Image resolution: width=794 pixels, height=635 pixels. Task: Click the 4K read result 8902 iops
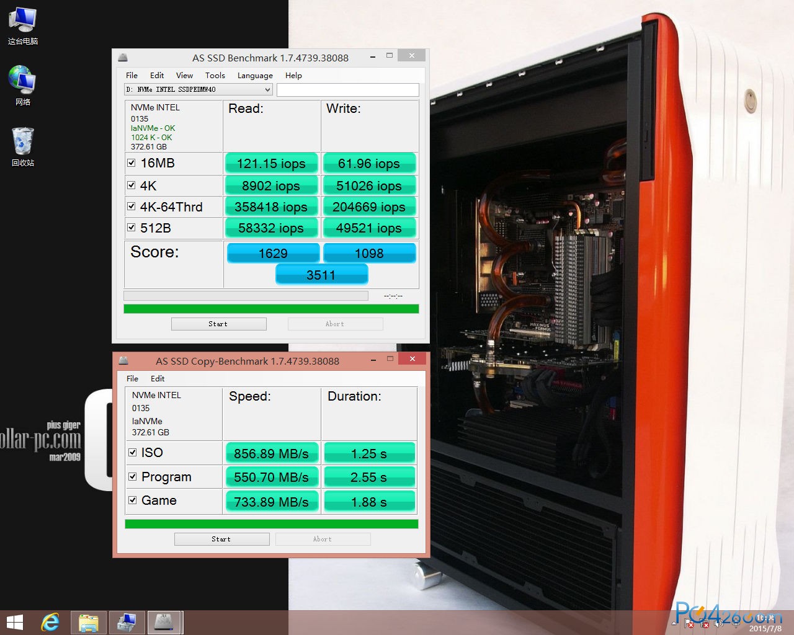(271, 186)
